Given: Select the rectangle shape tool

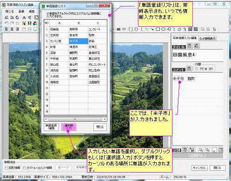Looking at the screenshot, I should pyautogui.click(x=158, y=29).
